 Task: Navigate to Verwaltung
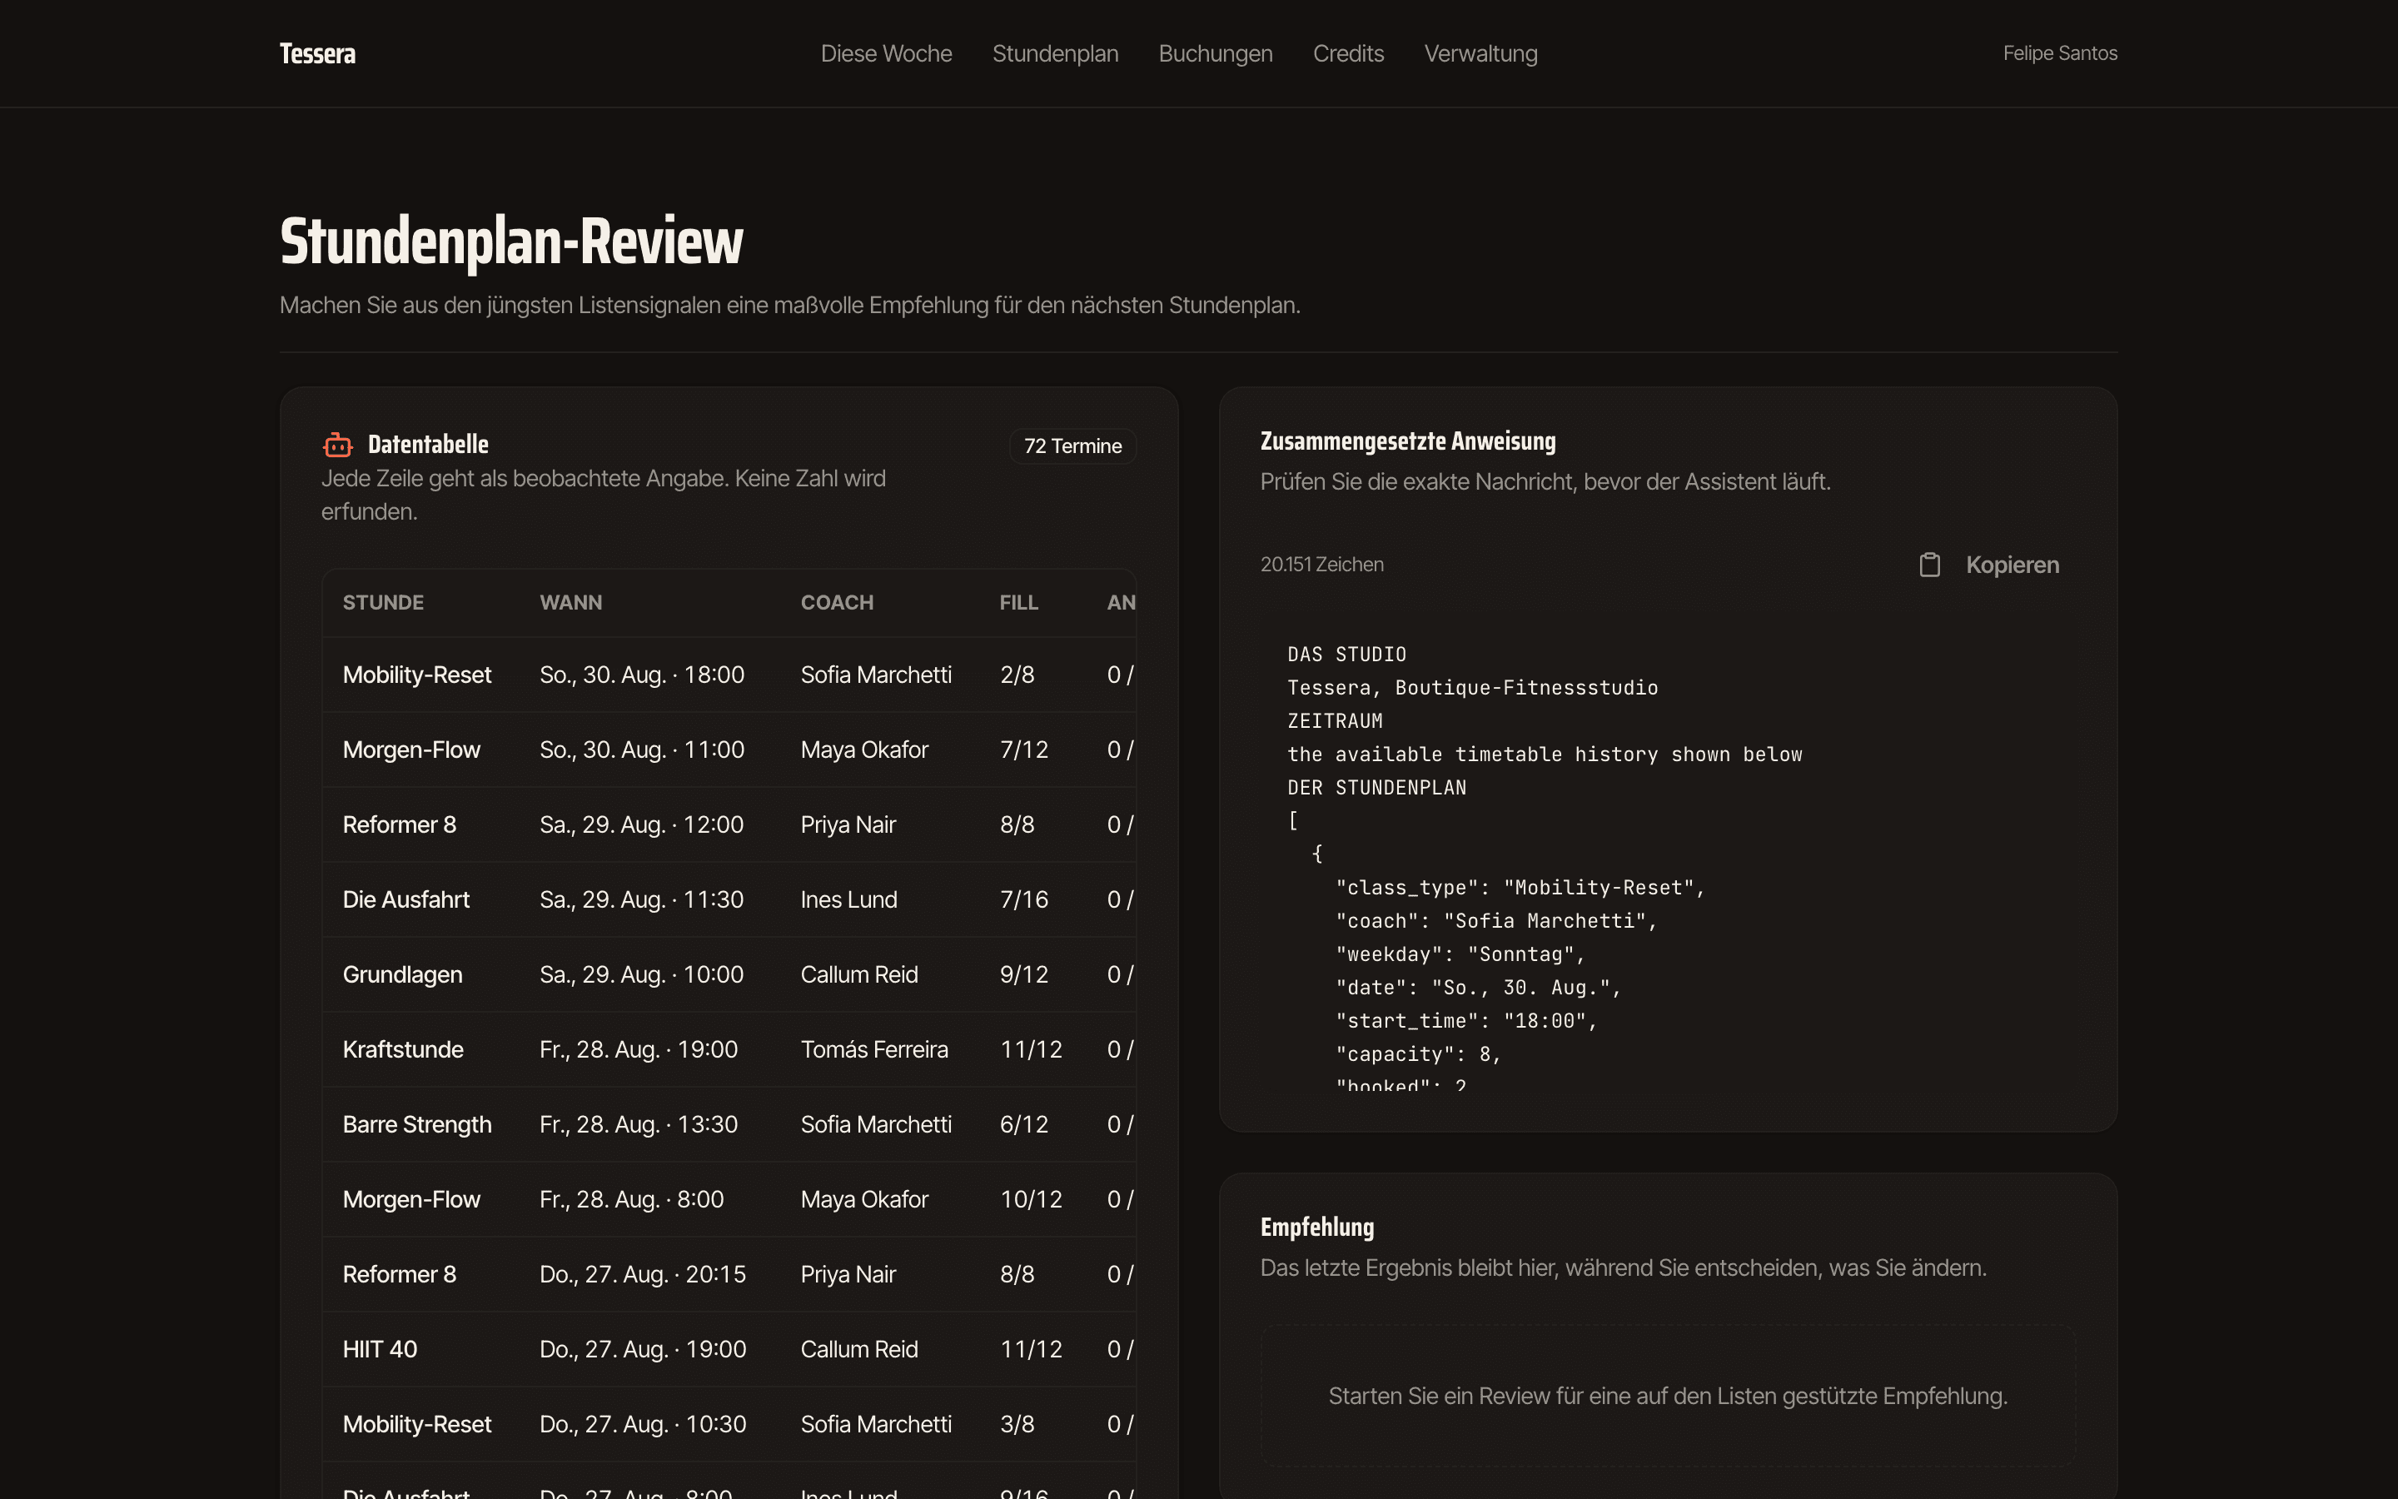(1480, 53)
